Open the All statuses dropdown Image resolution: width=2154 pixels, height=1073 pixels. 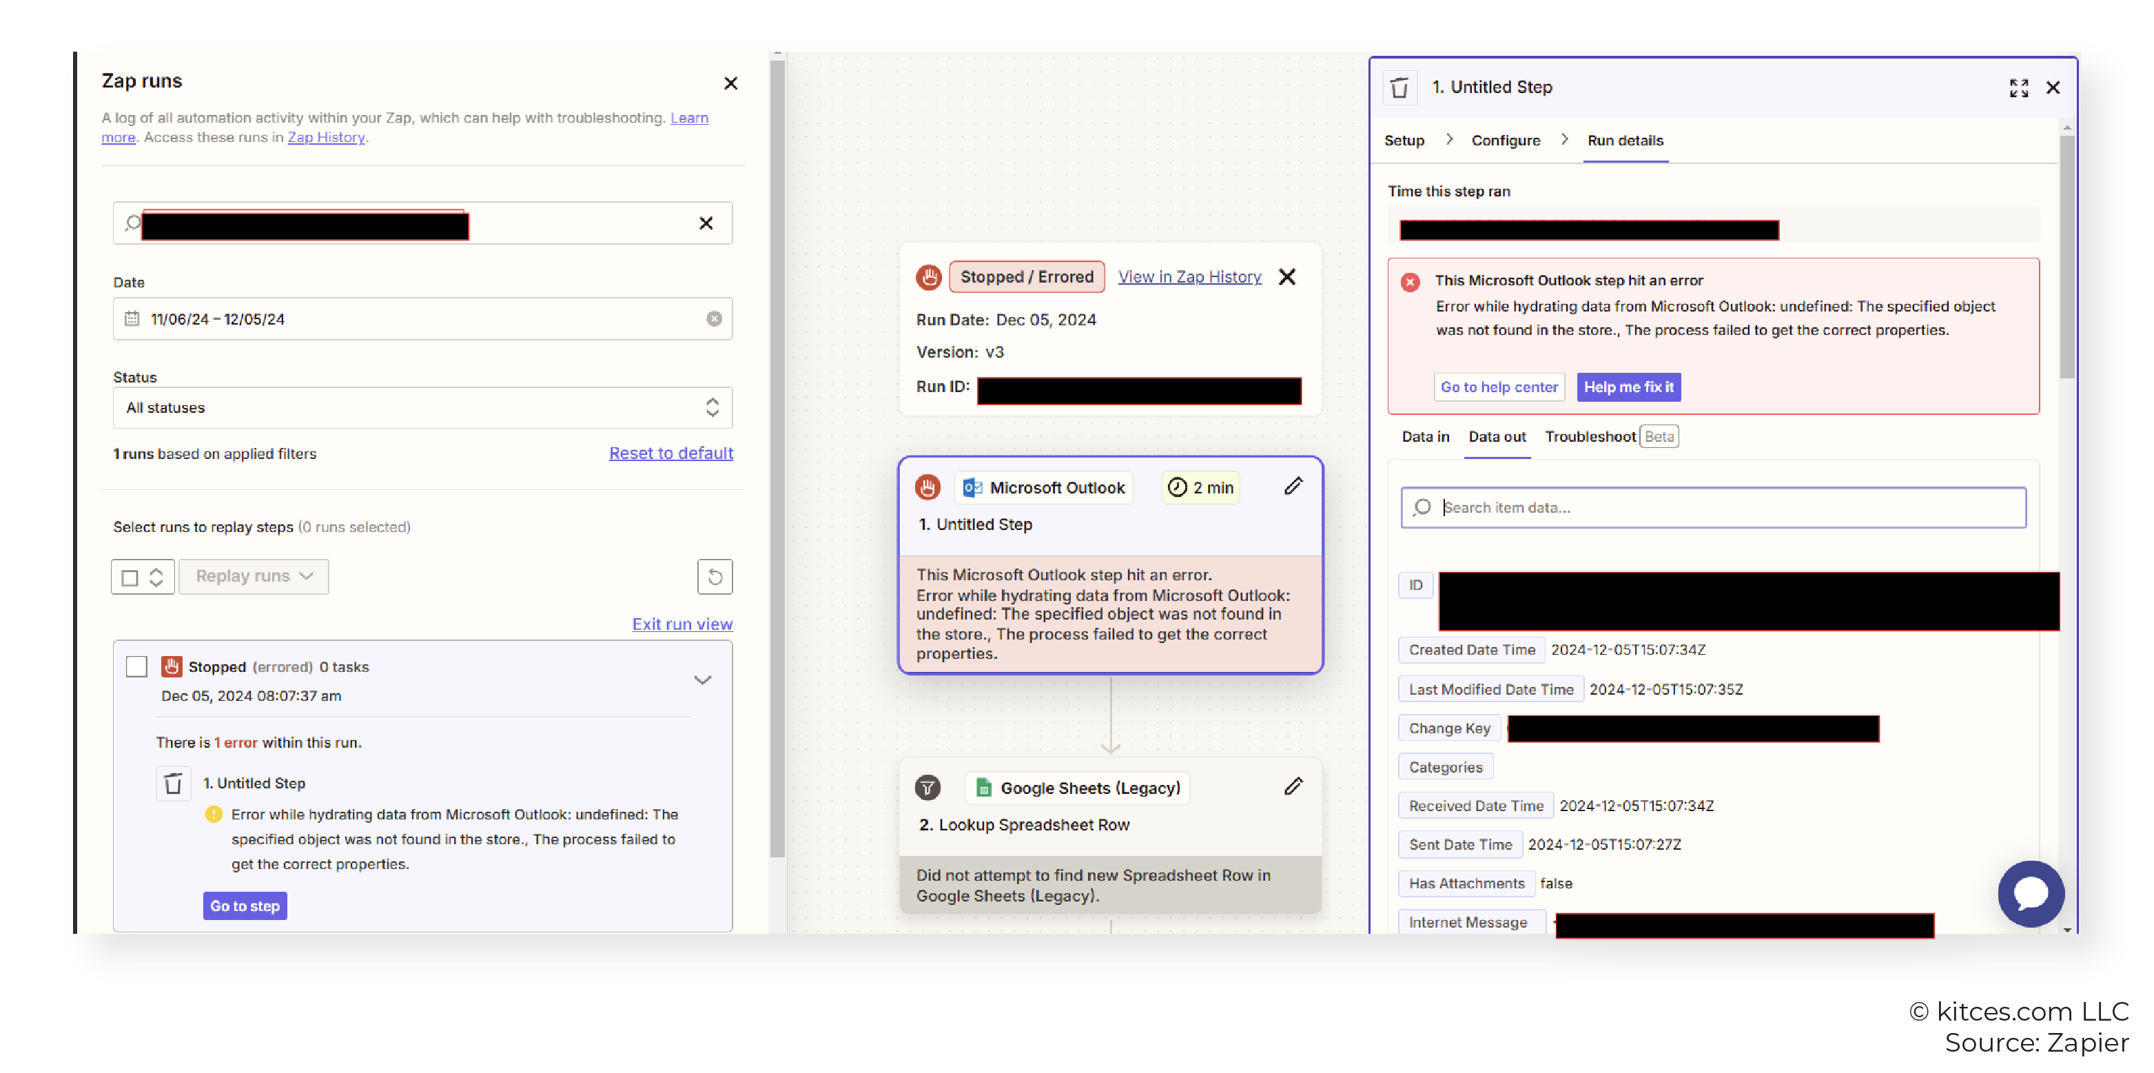click(x=422, y=407)
